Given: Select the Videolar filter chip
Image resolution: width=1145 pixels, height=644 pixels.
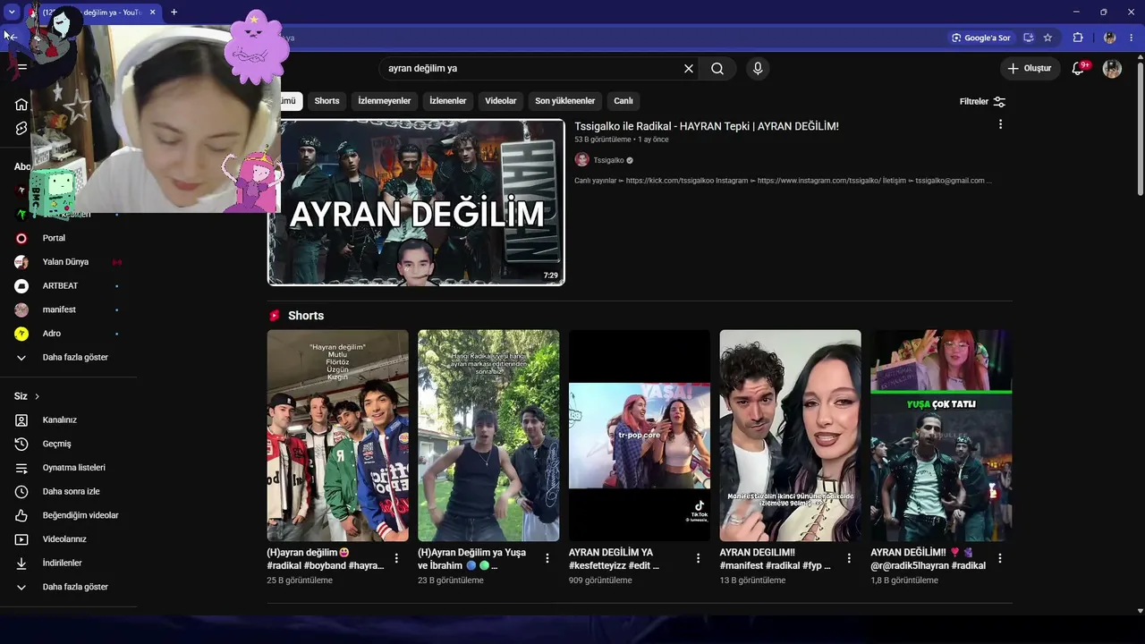Looking at the screenshot, I should tap(501, 101).
